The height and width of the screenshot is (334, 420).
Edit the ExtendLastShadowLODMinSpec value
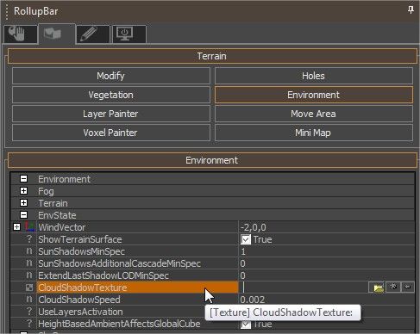tap(326, 275)
